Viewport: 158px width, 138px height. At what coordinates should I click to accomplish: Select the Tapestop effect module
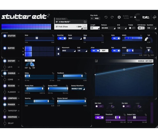[12, 111]
